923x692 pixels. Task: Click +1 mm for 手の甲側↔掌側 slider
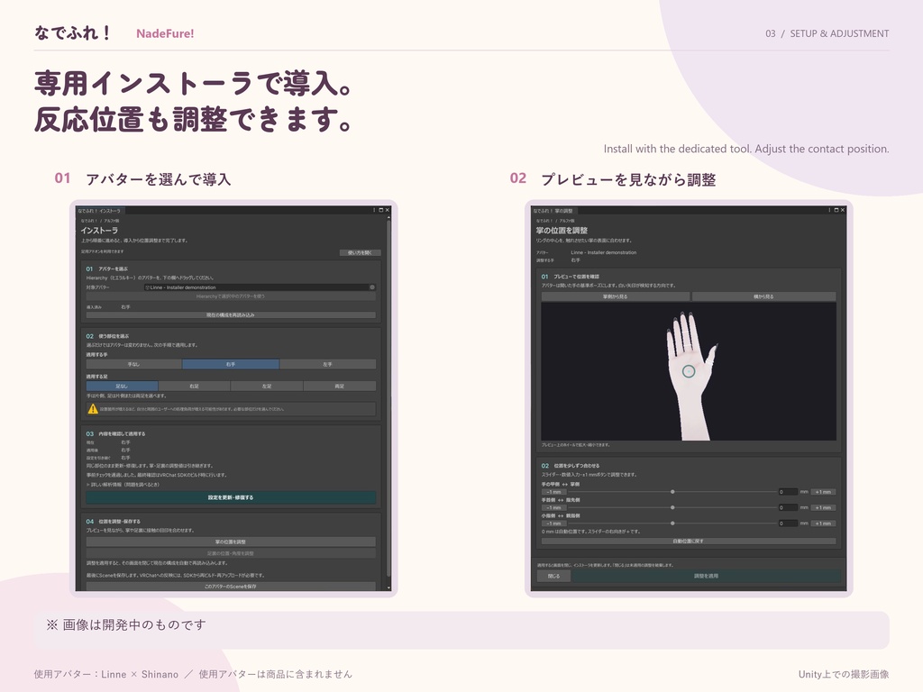coord(823,492)
